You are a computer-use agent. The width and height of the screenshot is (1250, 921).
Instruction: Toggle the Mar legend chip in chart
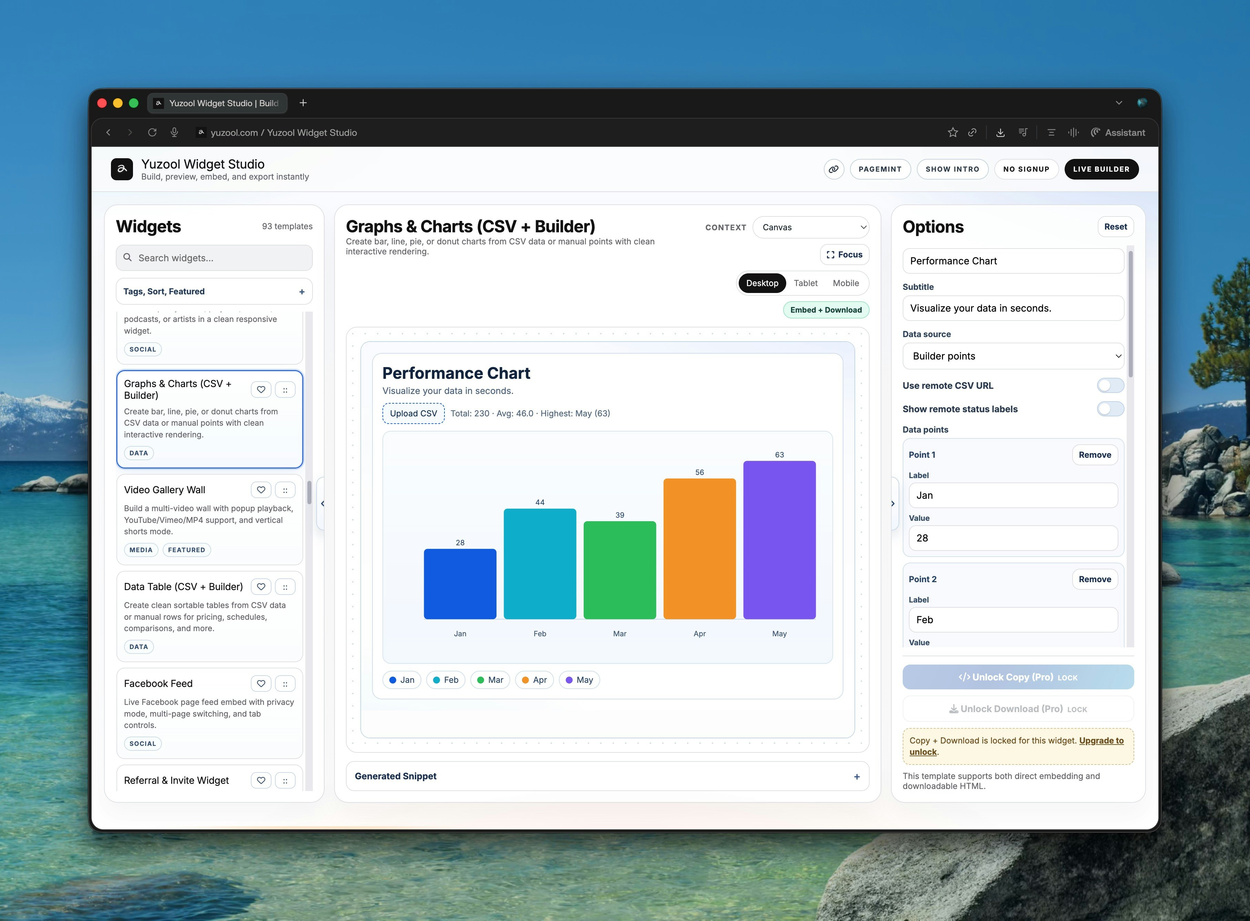coord(490,680)
